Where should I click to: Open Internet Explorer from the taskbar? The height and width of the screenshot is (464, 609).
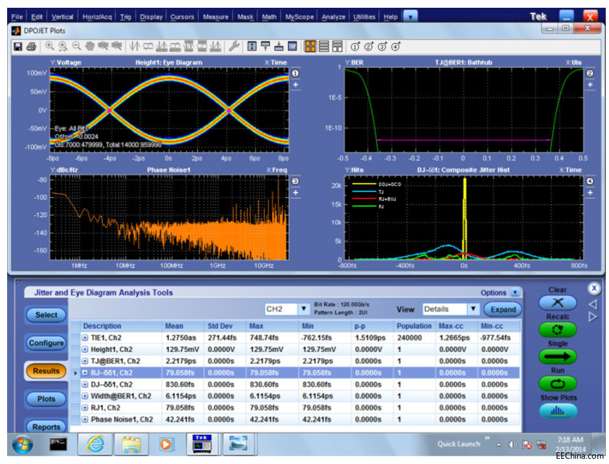point(95,444)
